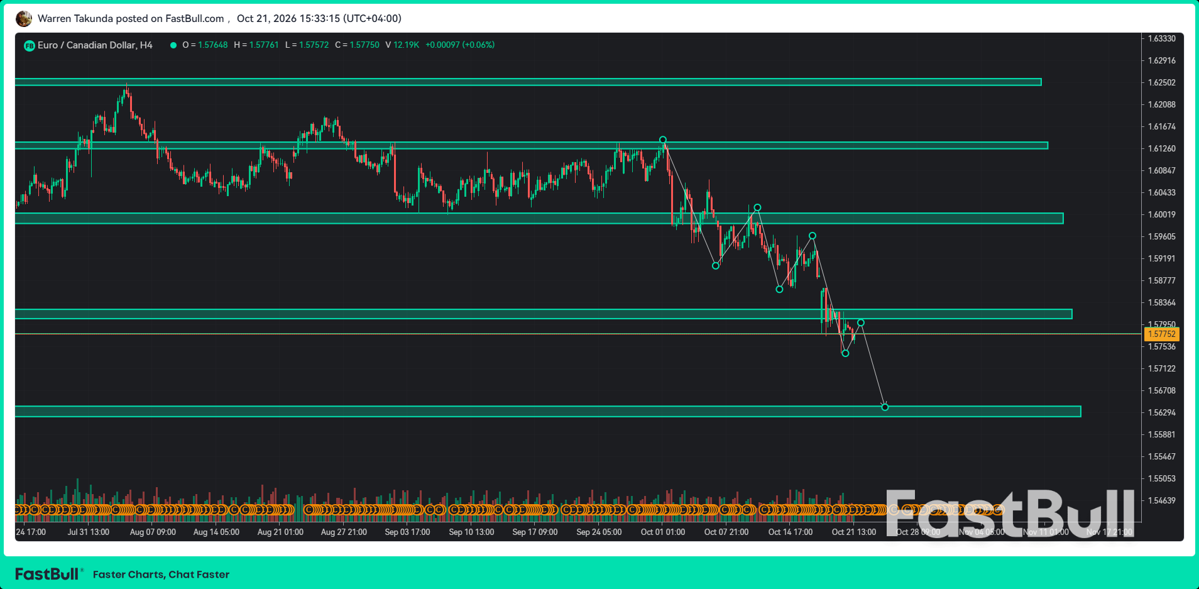Click price axis label 1.60019
This screenshot has width=1199, height=589.
coord(1161,214)
